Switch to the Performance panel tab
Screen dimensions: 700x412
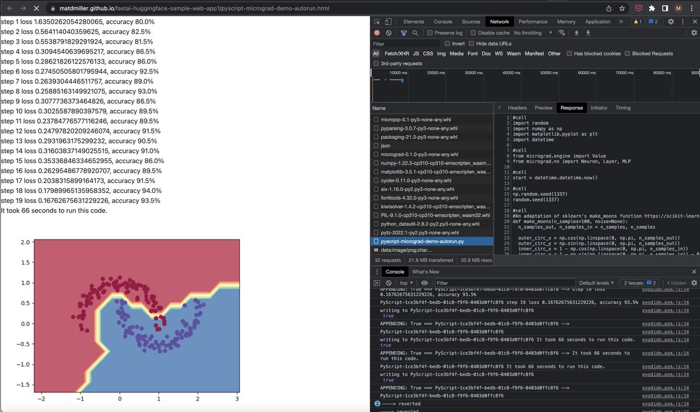click(533, 21)
